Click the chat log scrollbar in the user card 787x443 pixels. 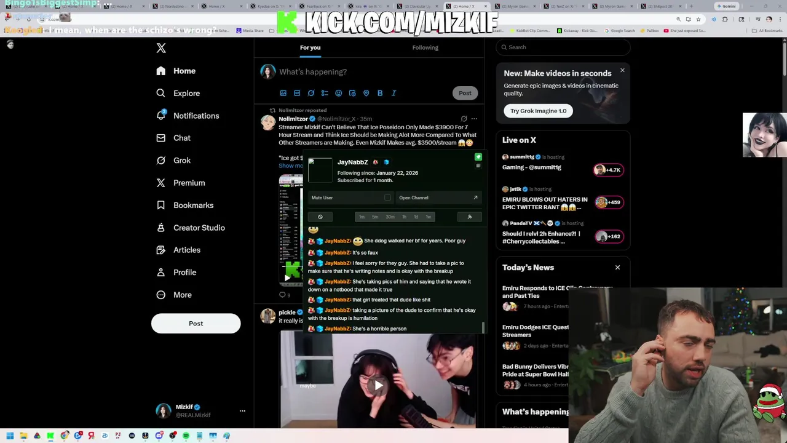(483, 327)
